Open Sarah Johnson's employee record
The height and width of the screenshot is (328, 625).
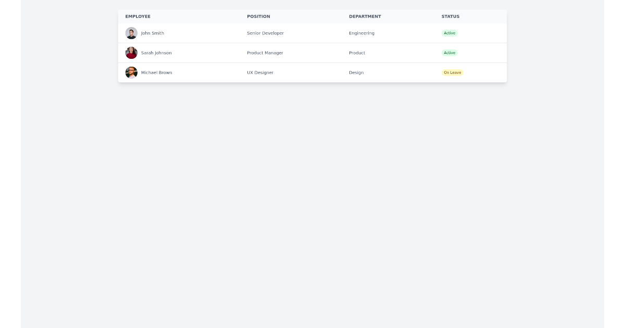pyautogui.click(x=156, y=53)
